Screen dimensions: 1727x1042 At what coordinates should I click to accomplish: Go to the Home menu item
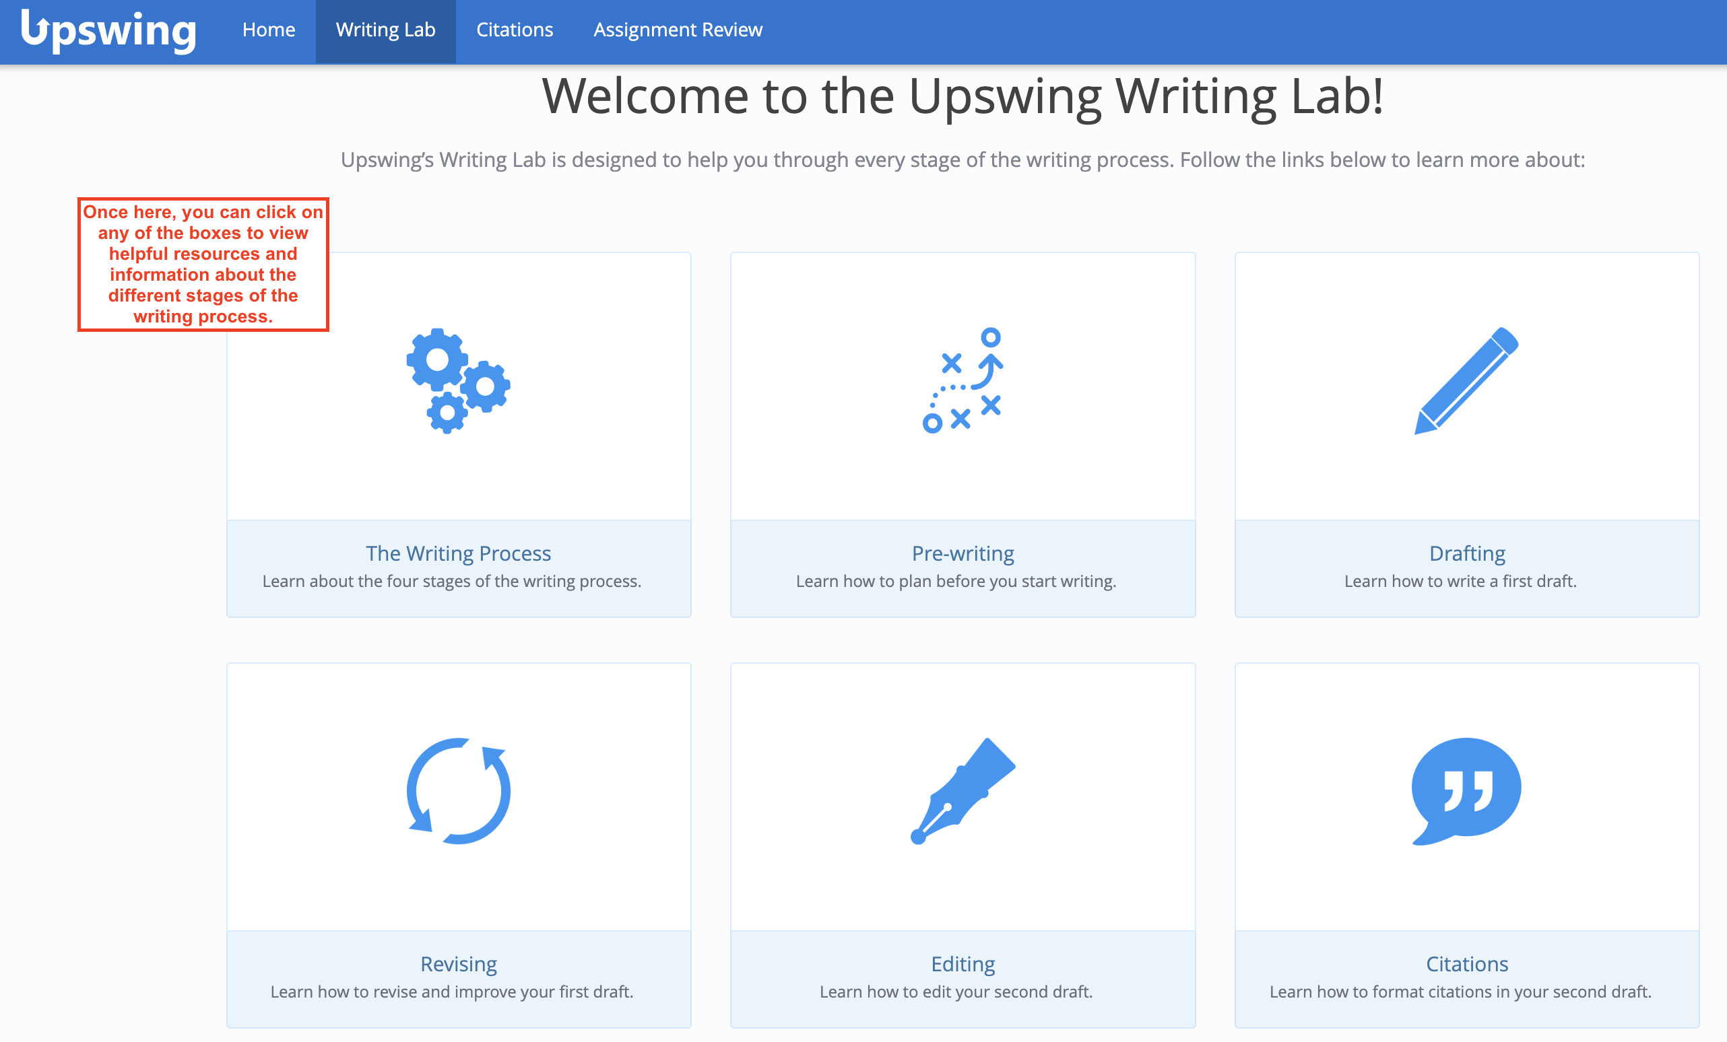coord(269,30)
